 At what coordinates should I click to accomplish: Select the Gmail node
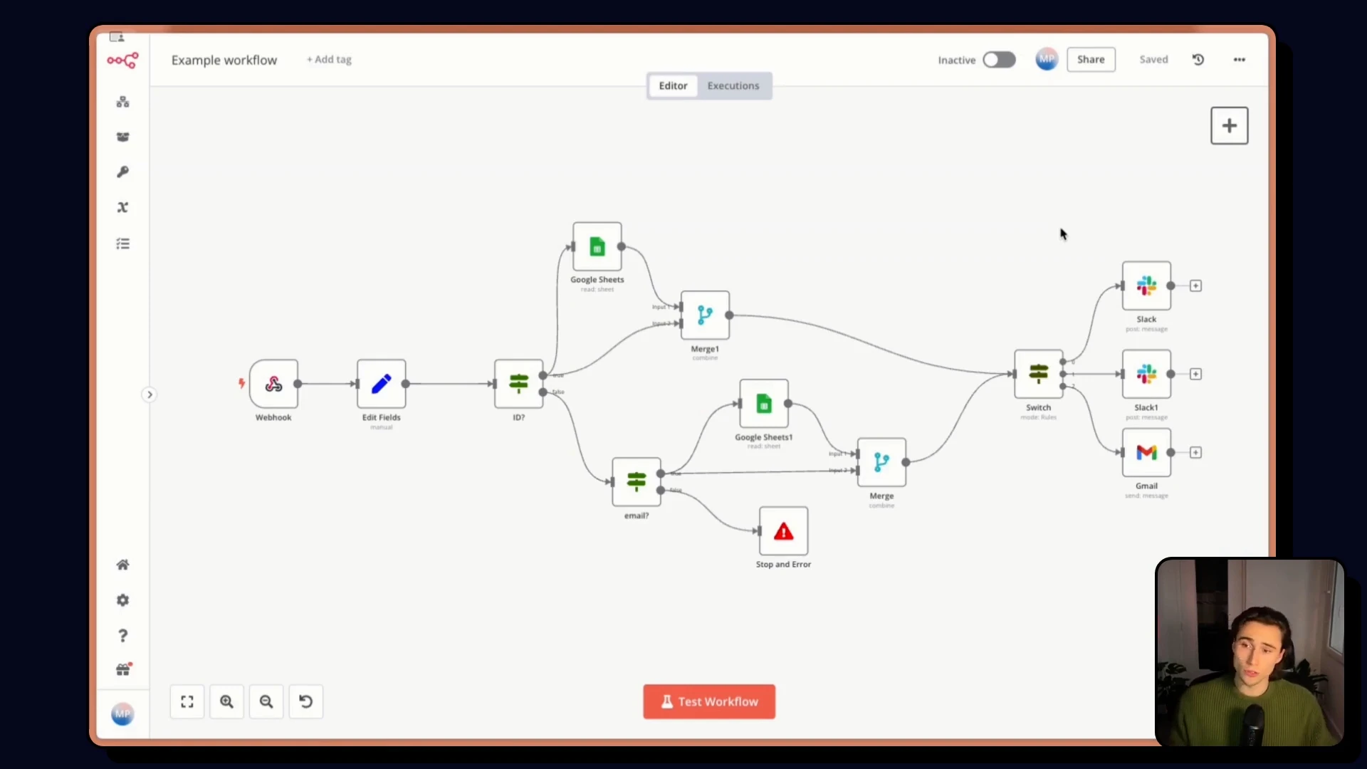[x=1147, y=452]
